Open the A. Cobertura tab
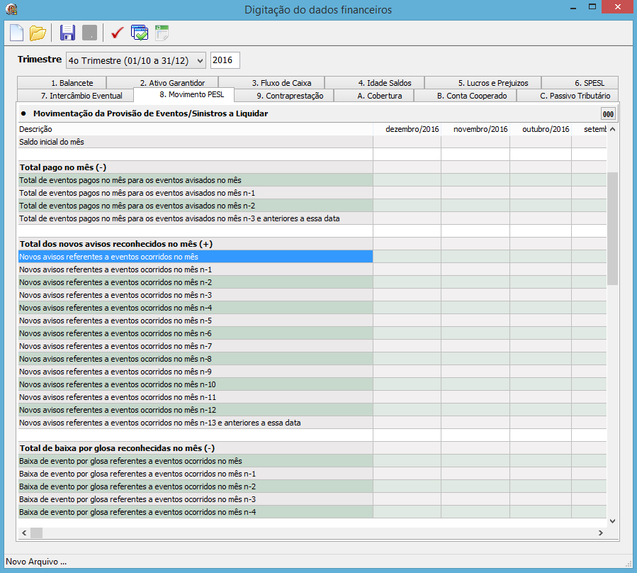 point(373,96)
